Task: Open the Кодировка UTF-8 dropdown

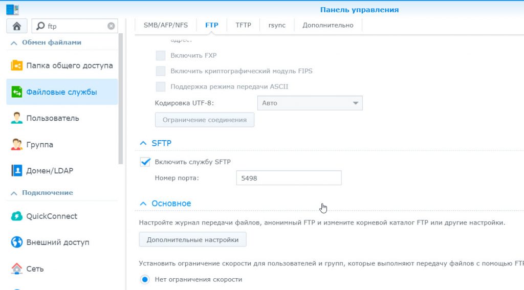Action: tap(310, 103)
